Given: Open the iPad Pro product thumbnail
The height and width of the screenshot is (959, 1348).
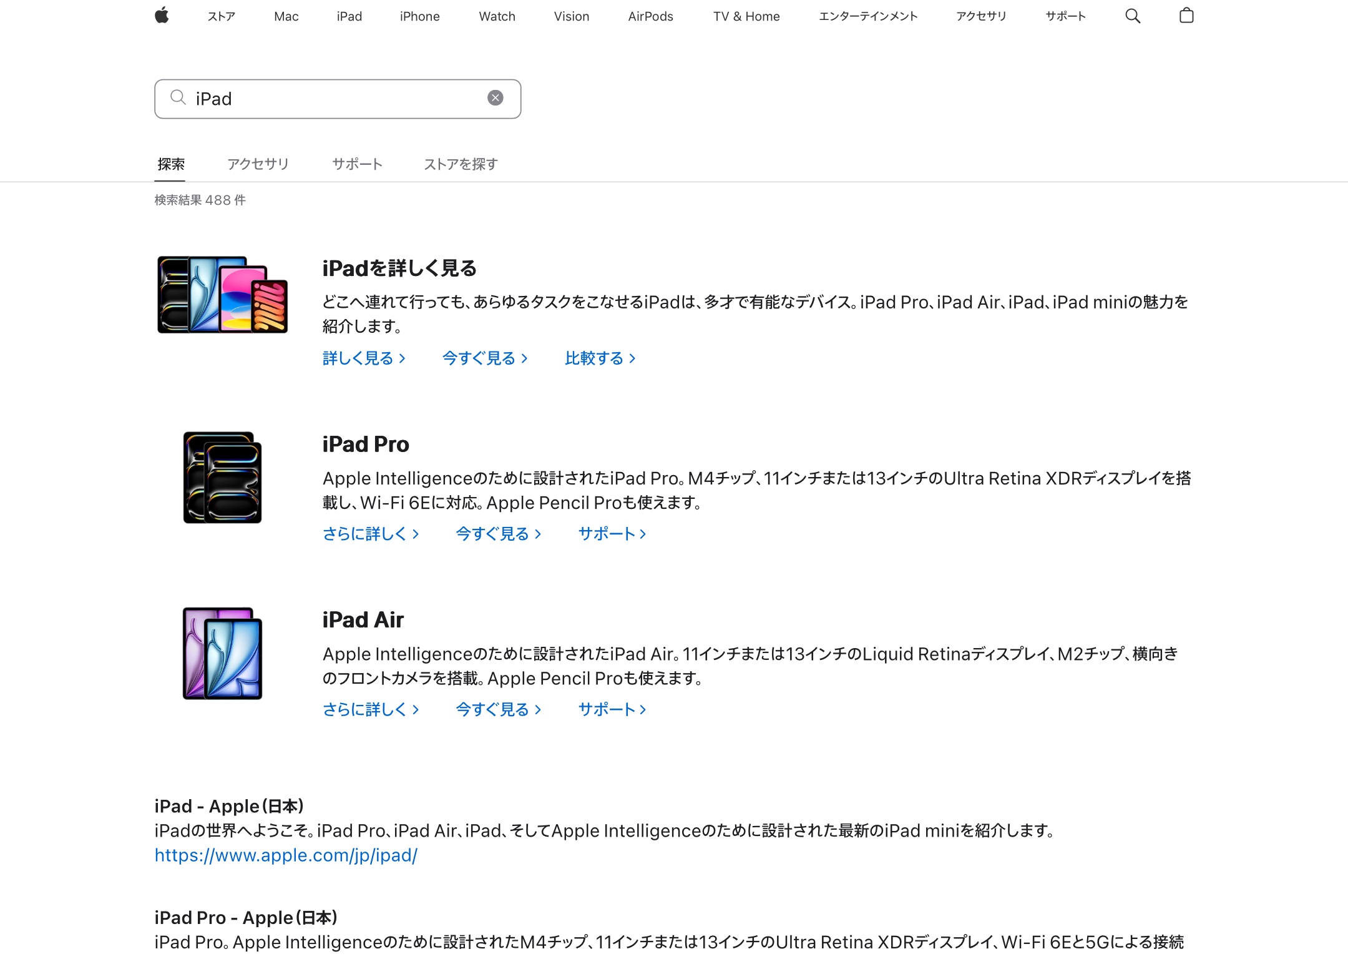Looking at the screenshot, I should pos(222,477).
